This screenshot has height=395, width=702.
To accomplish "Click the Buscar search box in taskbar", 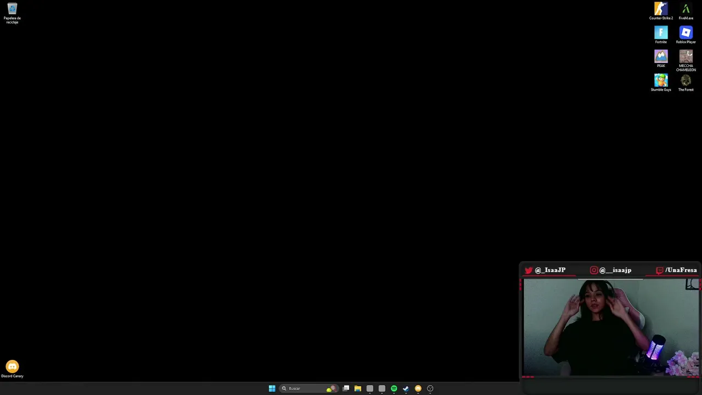I will (309, 388).
